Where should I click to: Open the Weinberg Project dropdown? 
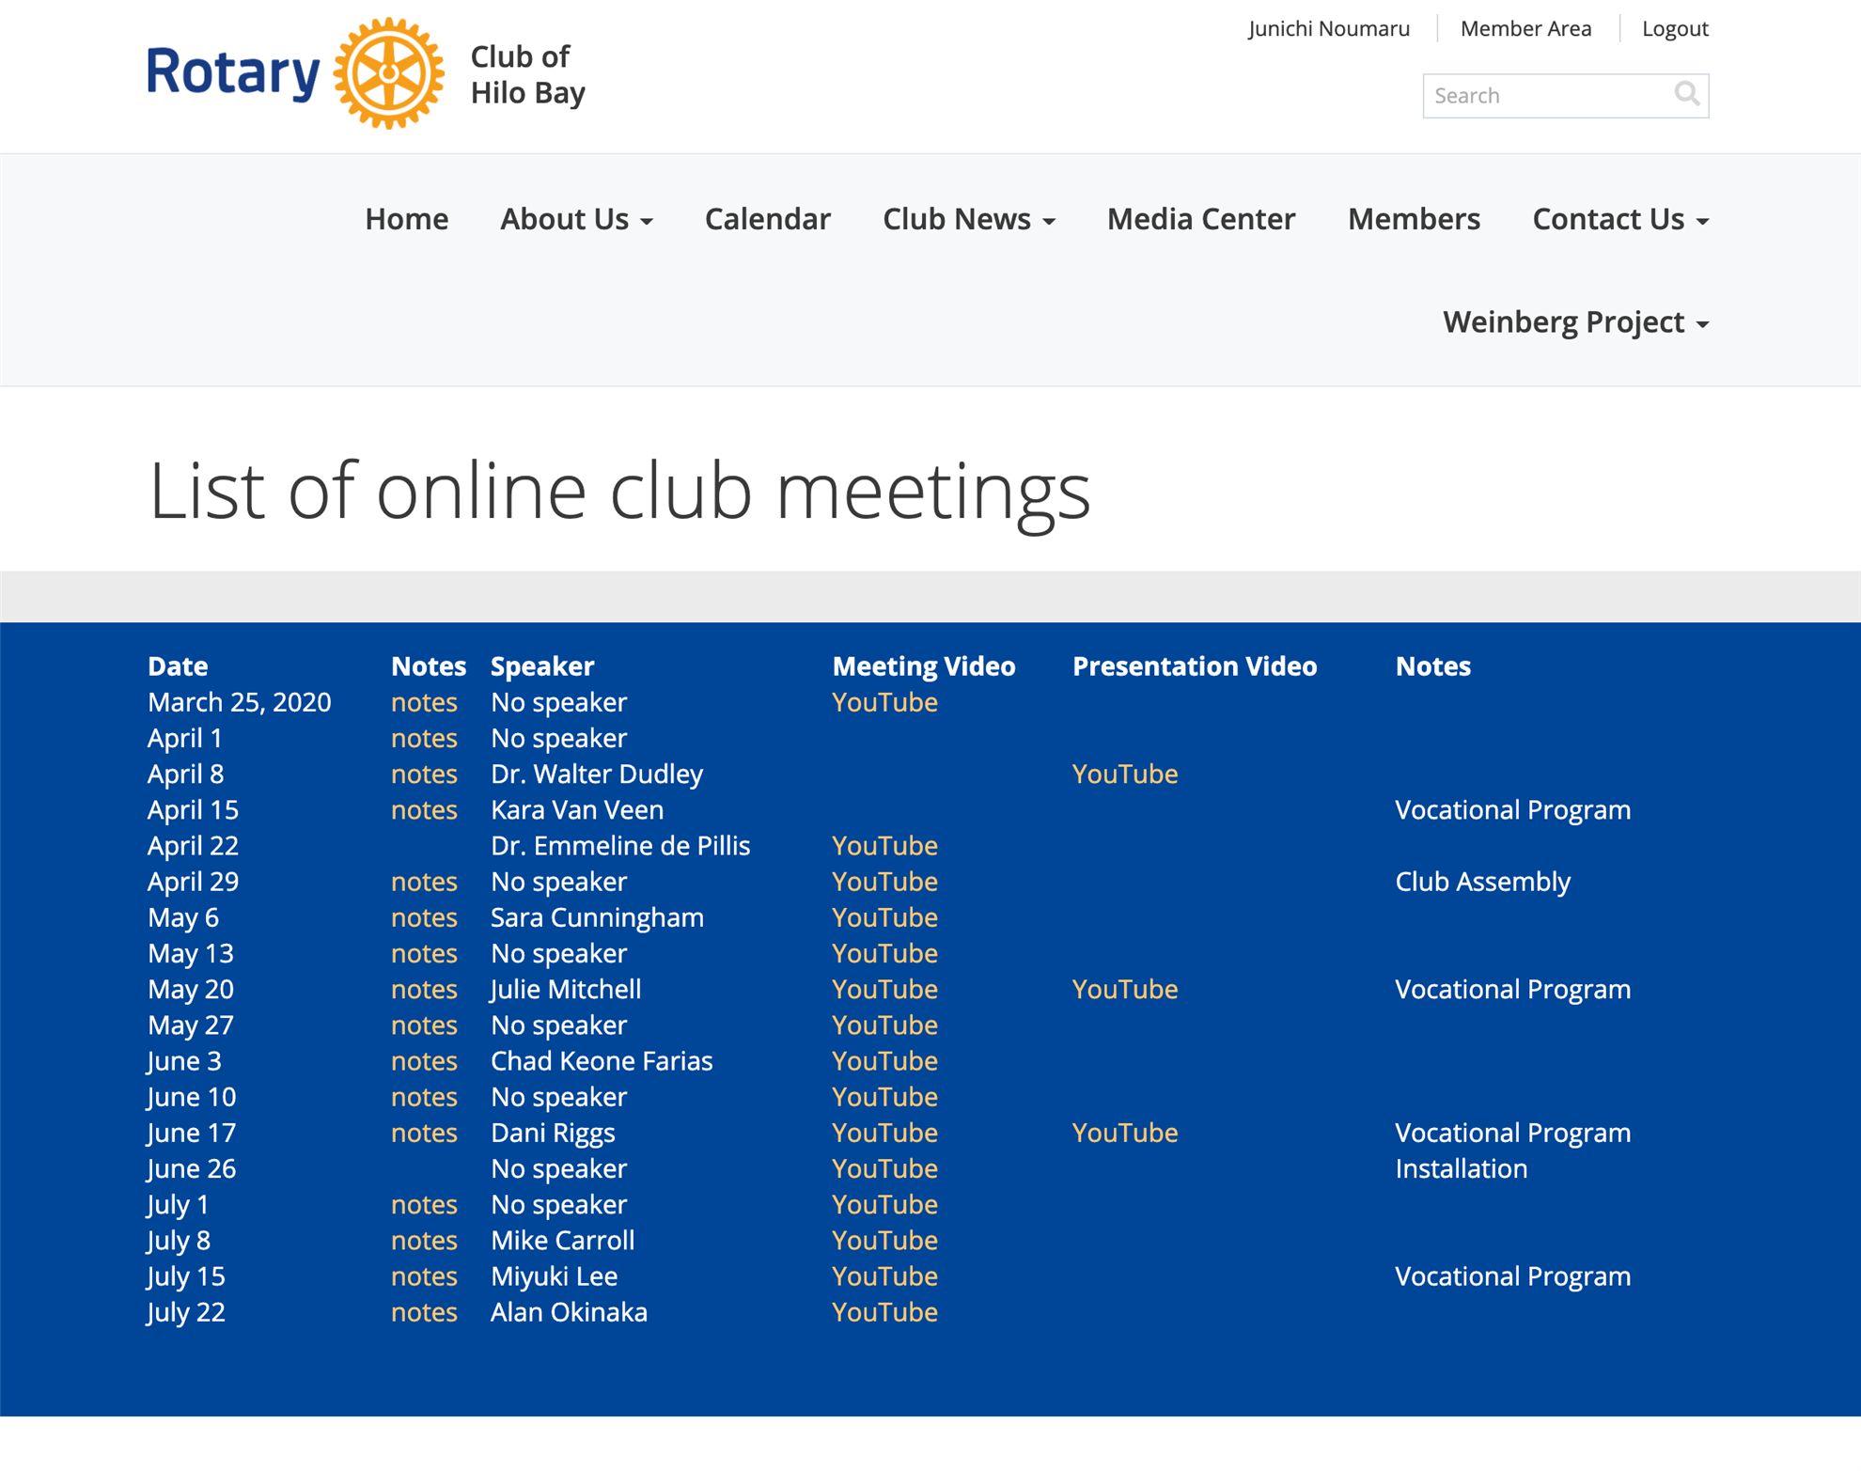[x=1575, y=322]
